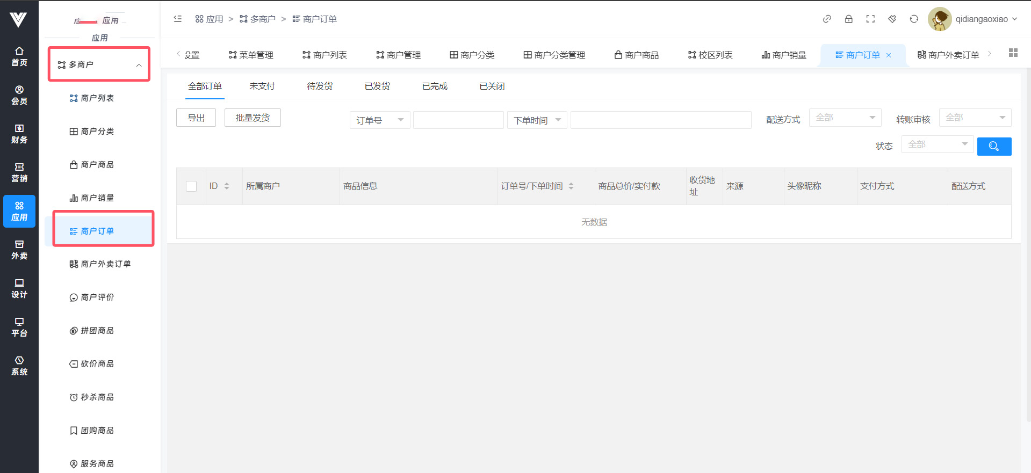Open the 配送方式 filter dropdown
Screen dimensions: 1031x473
click(845, 118)
